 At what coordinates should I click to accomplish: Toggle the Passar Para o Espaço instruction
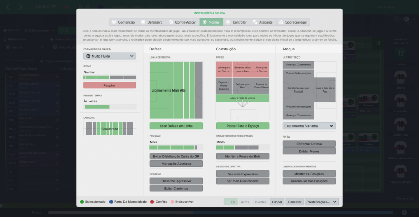242,126
